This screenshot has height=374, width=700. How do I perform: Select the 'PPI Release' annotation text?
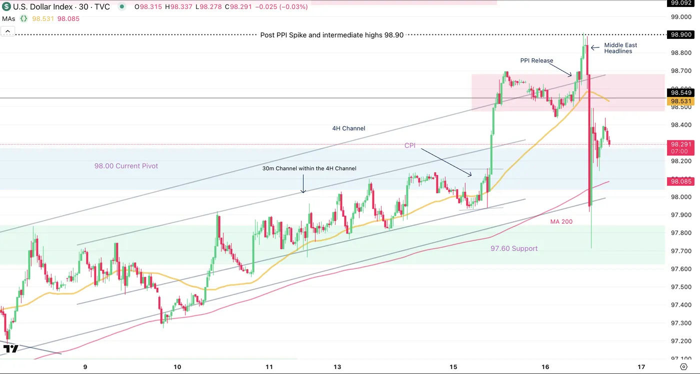[x=536, y=60]
